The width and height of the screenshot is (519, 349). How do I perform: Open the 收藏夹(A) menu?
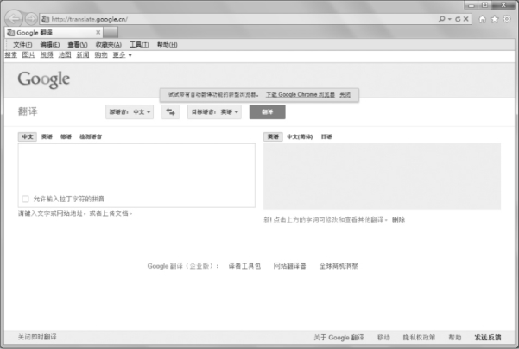(109, 44)
